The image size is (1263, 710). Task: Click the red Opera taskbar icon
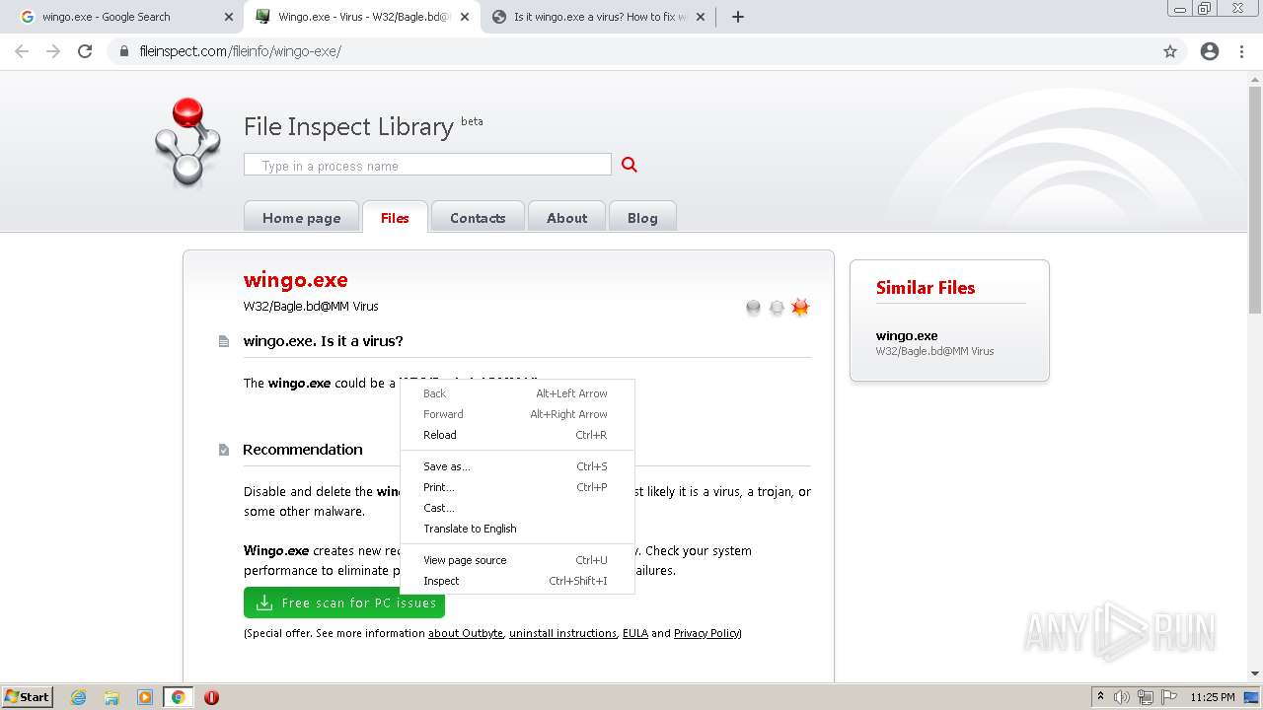coord(211,697)
